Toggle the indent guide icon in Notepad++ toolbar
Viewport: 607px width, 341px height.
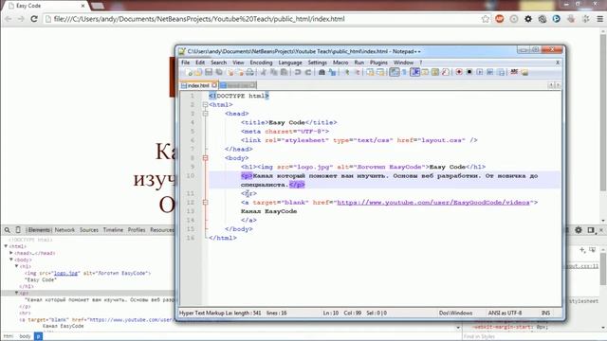(x=415, y=72)
